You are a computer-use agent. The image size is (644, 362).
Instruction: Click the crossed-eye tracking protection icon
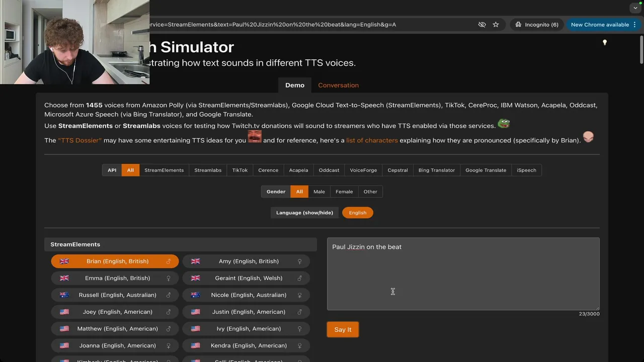click(482, 24)
